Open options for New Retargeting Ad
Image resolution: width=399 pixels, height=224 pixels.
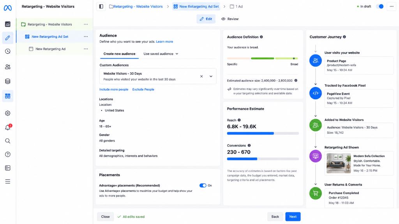[x=86, y=49]
